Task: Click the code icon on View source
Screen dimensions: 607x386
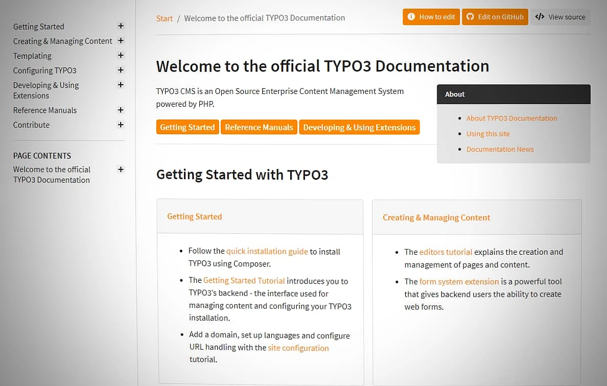Action: point(540,17)
